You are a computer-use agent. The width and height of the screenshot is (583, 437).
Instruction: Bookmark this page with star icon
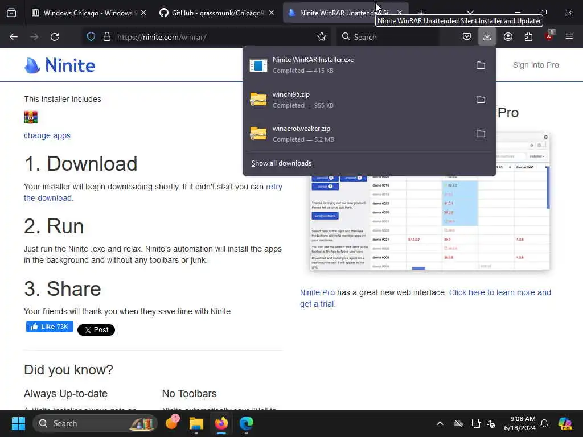pyautogui.click(x=322, y=37)
